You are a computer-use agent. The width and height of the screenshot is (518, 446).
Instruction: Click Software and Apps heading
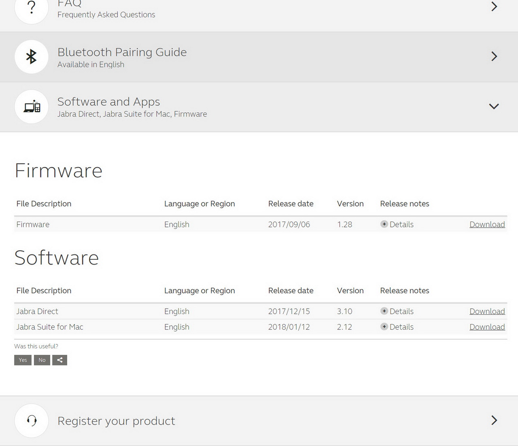tap(108, 102)
